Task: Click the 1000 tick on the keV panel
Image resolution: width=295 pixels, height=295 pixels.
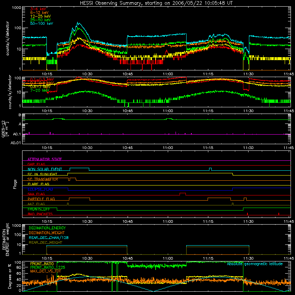Action: click(17, 8)
